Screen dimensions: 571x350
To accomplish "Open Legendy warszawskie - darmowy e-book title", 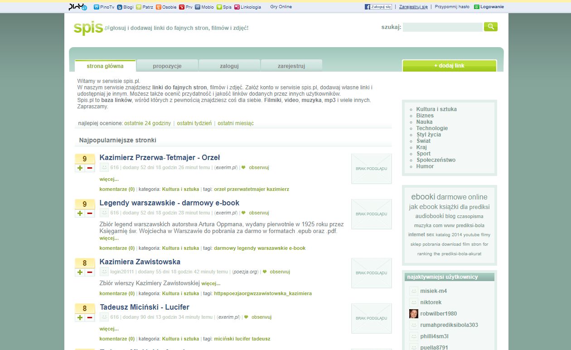I will tap(169, 203).
